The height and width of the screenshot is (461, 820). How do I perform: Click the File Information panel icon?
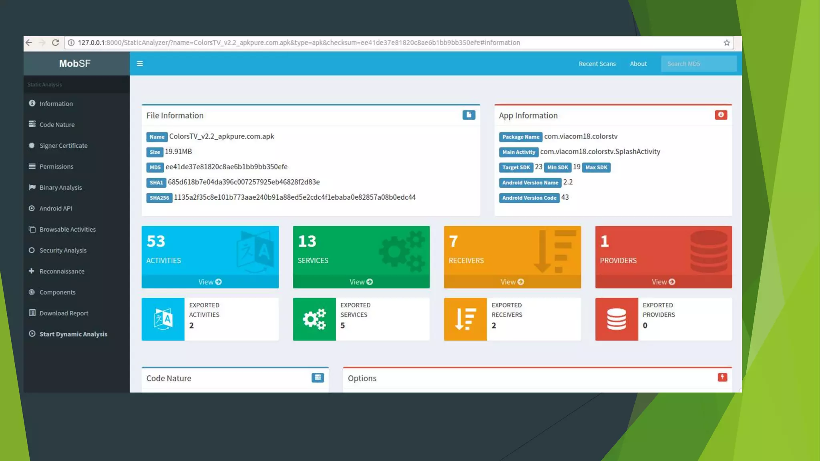click(x=469, y=115)
